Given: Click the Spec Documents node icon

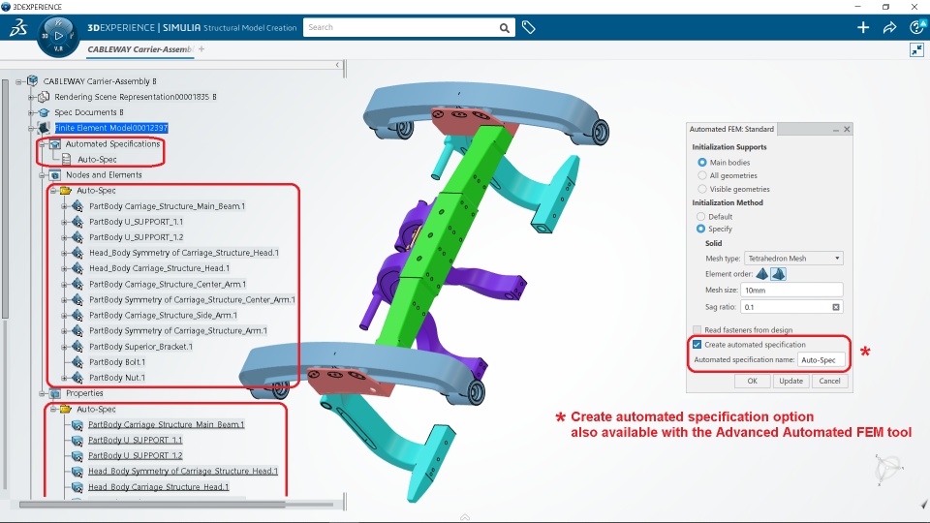Looking at the screenshot, I should click(44, 112).
